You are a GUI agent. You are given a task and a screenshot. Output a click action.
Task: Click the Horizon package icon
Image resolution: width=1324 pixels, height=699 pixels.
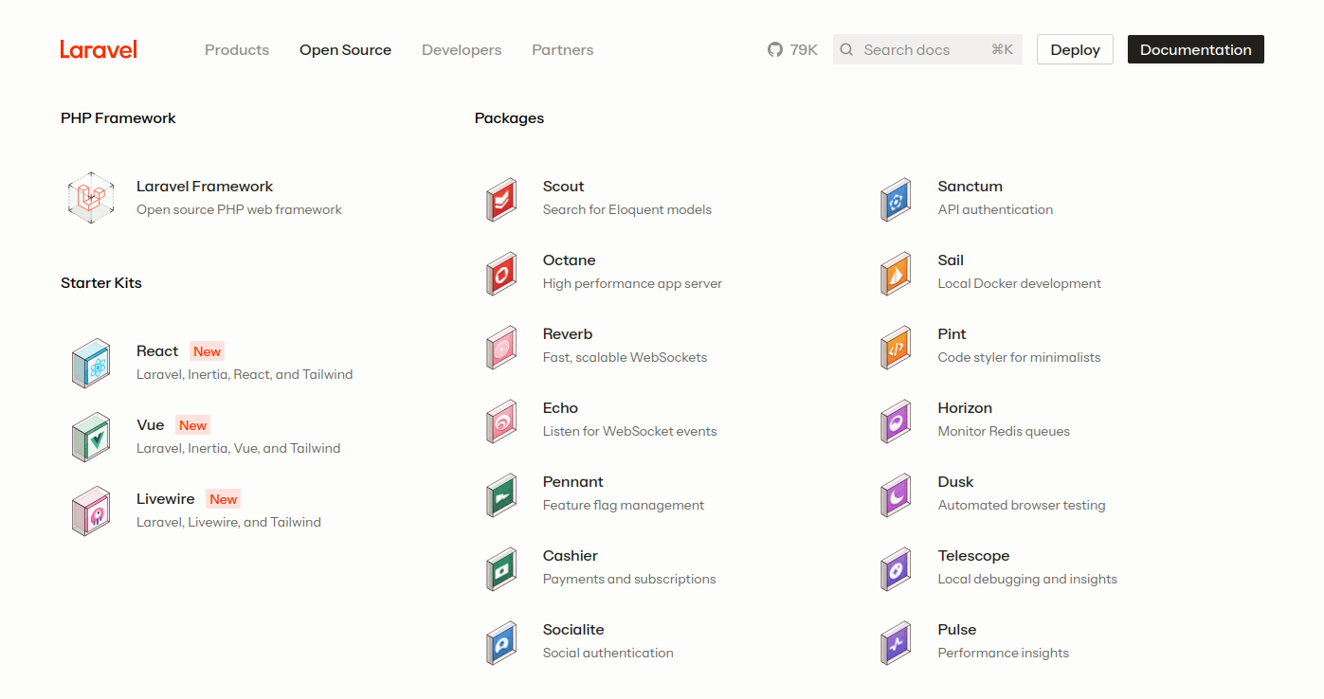896,421
